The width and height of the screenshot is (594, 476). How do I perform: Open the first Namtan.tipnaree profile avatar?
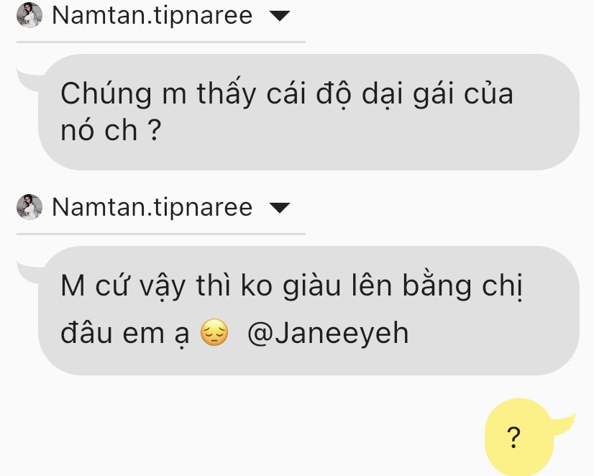point(29,15)
